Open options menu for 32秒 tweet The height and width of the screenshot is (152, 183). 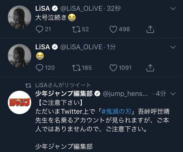point(173,8)
